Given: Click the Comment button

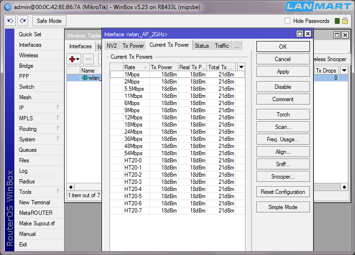Looking at the screenshot, I should click(283, 99).
